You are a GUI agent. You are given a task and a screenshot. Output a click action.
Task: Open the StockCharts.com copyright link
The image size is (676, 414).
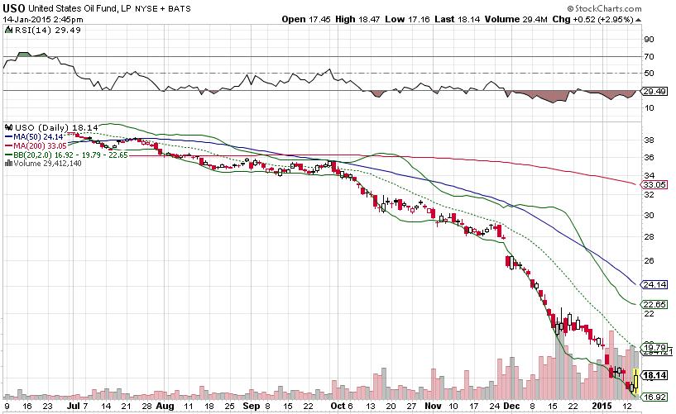[x=605, y=8]
